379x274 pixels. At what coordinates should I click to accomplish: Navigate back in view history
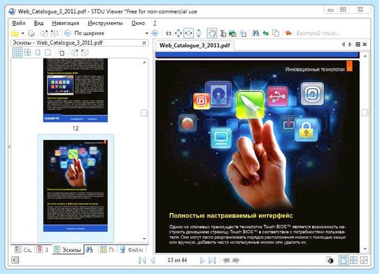pyautogui.click(x=226, y=260)
